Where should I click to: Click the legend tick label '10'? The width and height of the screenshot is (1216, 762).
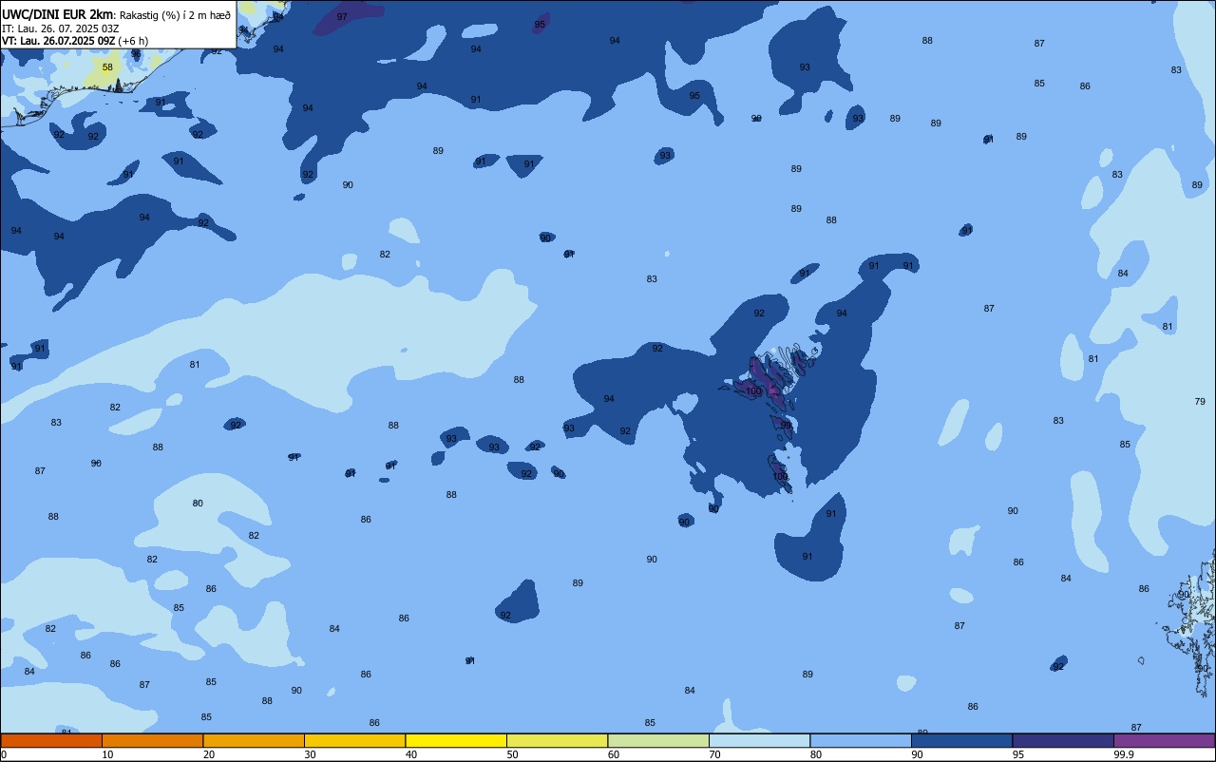[x=107, y=754]
